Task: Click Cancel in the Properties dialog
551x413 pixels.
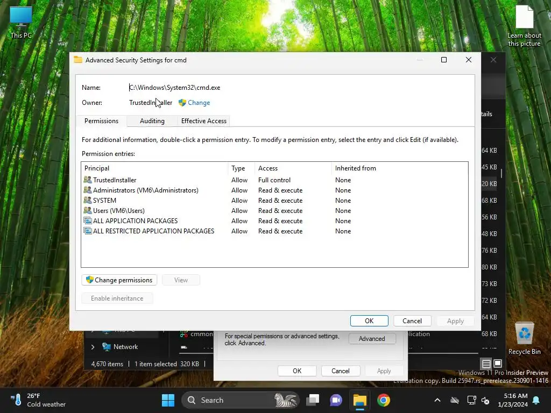Action: (x=340, y=371)
